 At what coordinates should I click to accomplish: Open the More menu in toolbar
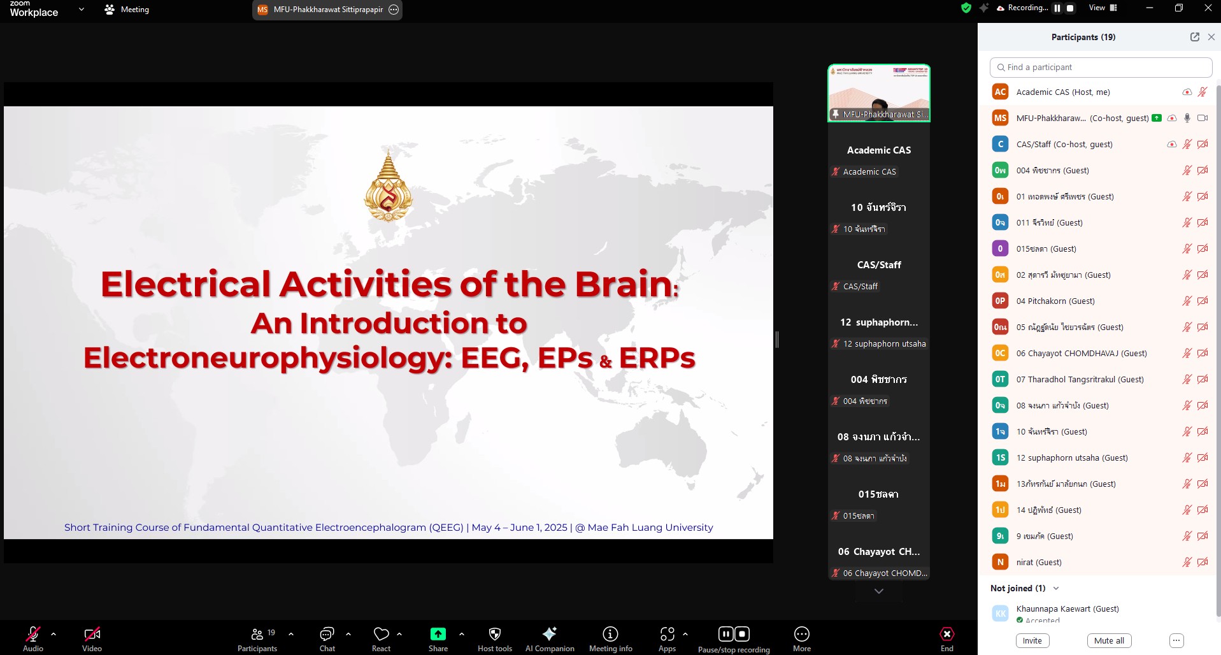click(x=801, y=634)
